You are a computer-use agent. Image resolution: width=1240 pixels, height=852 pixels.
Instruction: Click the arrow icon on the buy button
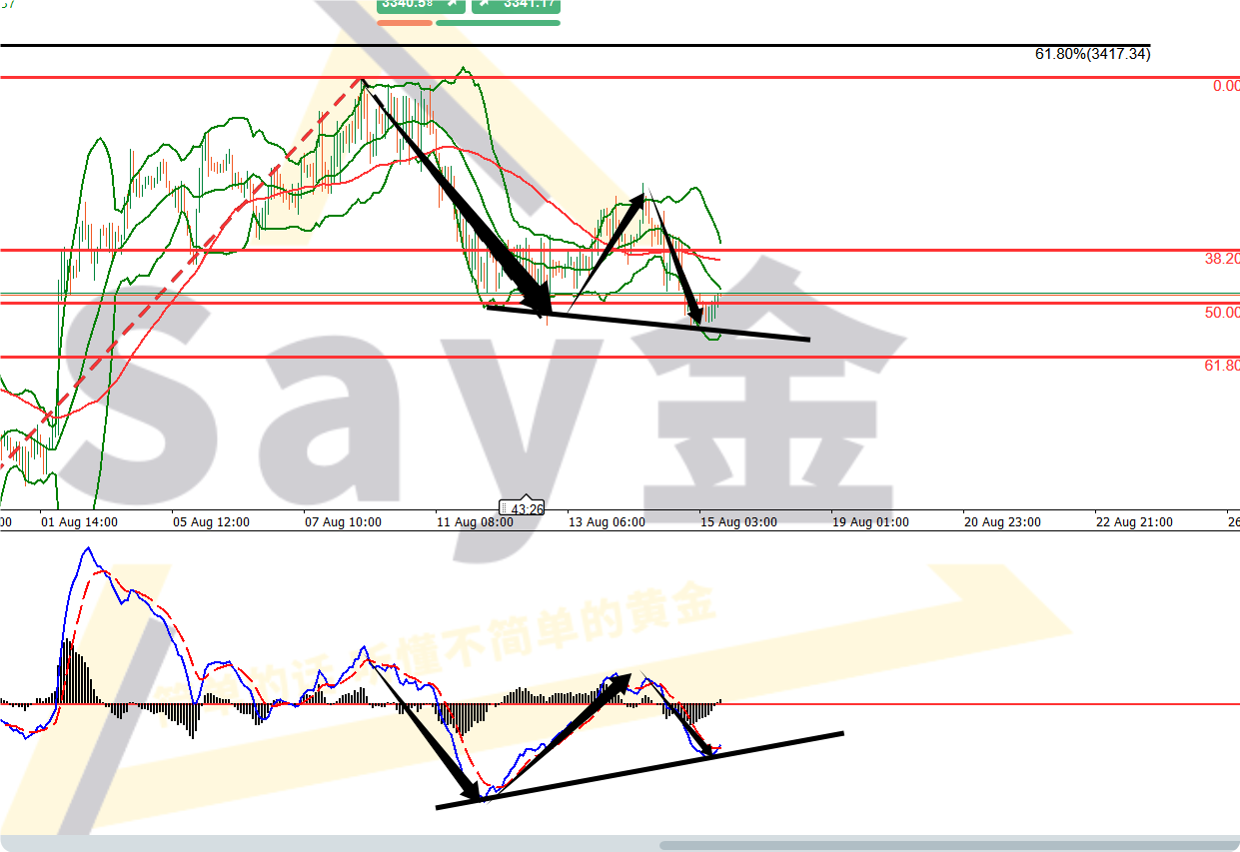click(x=485, y=4)
